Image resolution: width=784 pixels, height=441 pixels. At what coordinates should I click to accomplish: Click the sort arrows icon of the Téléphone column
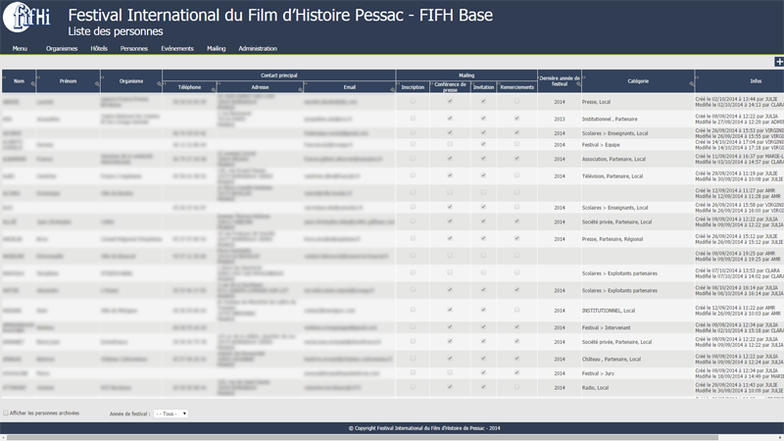pyautogui.click(x=165, y=83)
